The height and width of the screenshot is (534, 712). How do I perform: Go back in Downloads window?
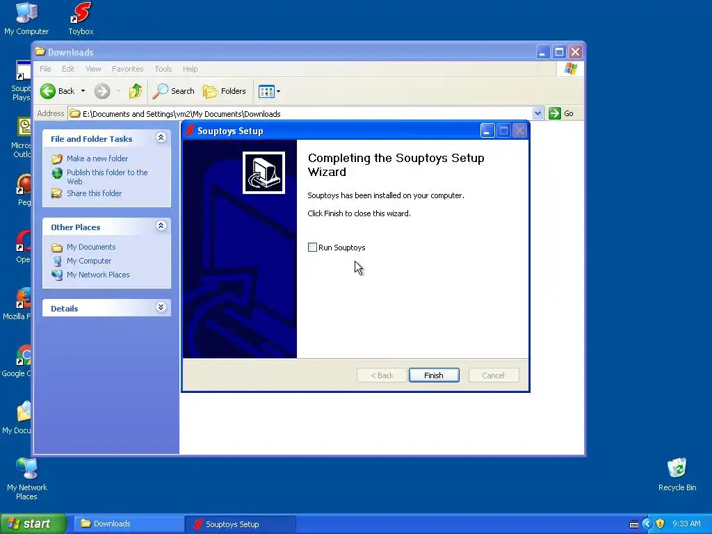(x=57, y=91)
